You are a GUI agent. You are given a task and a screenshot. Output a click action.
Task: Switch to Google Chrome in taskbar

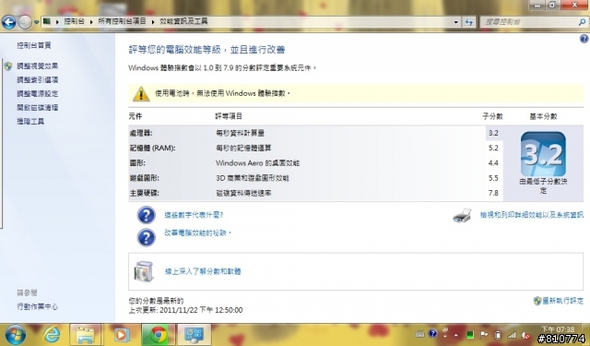pyautogui.click(x=159, y=335)
